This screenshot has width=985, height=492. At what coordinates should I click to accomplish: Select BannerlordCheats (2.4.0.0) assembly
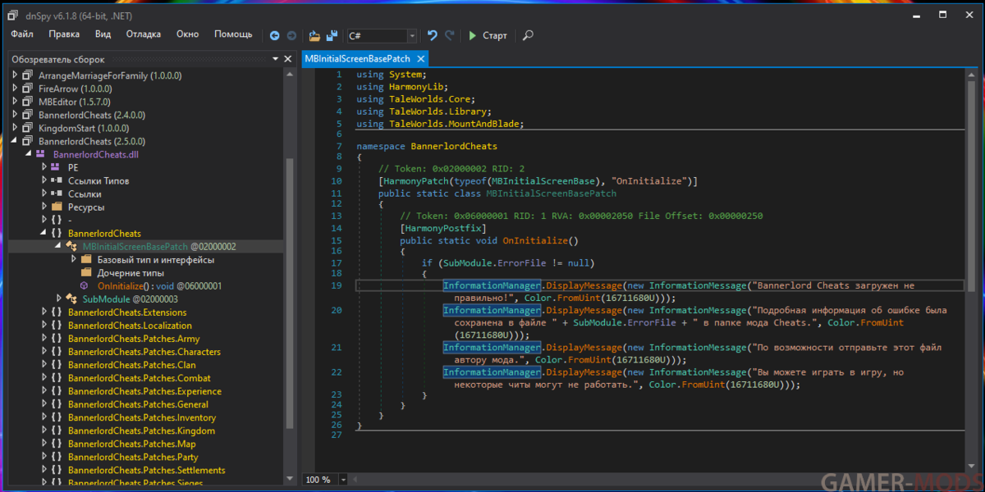click(x=92, y=115)
